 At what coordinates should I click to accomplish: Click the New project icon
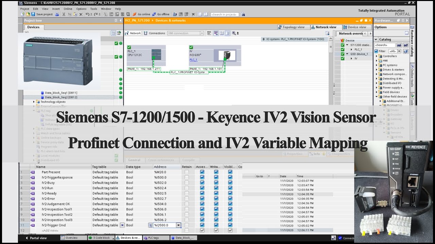[x=22, y=14]
